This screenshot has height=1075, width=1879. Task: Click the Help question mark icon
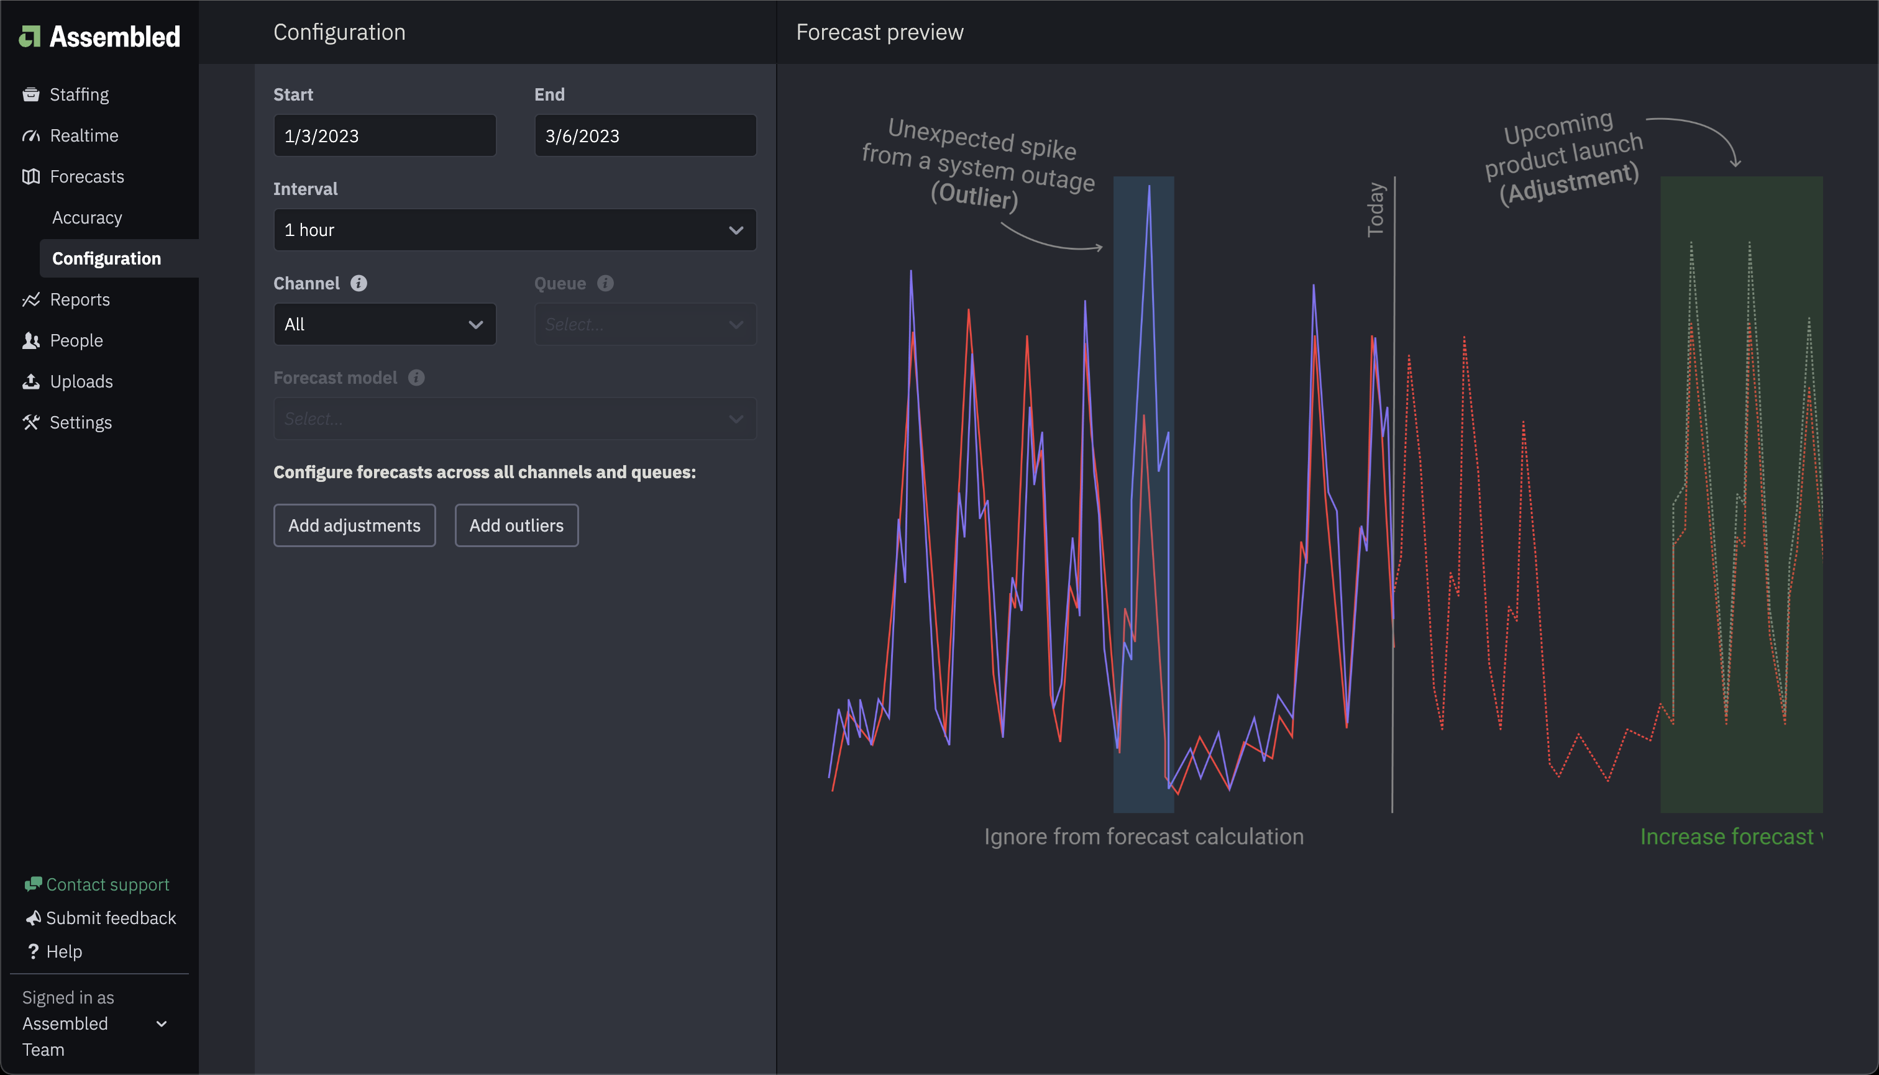tap(33, 951)
